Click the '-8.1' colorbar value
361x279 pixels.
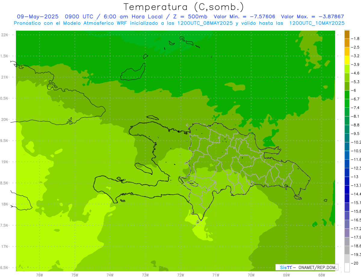[x=356, y=116]
